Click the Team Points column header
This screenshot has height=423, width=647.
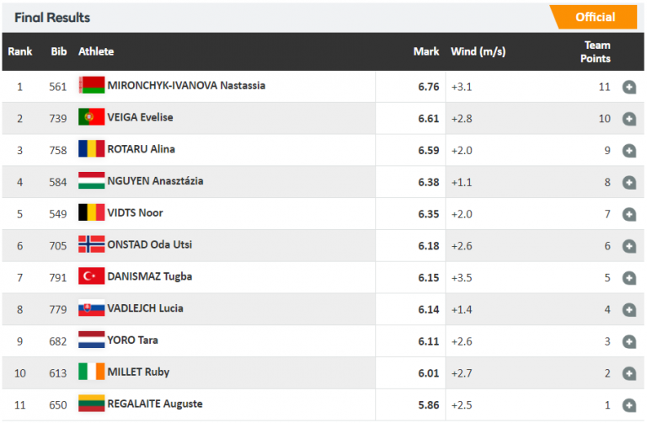click(x=596, y=51)
